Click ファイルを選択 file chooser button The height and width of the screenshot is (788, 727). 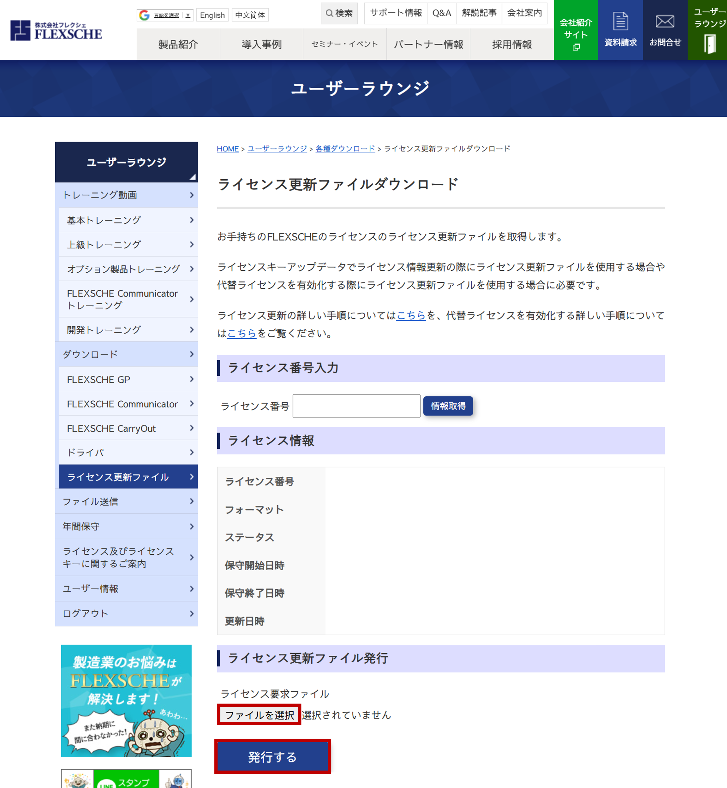coord(259,715)
